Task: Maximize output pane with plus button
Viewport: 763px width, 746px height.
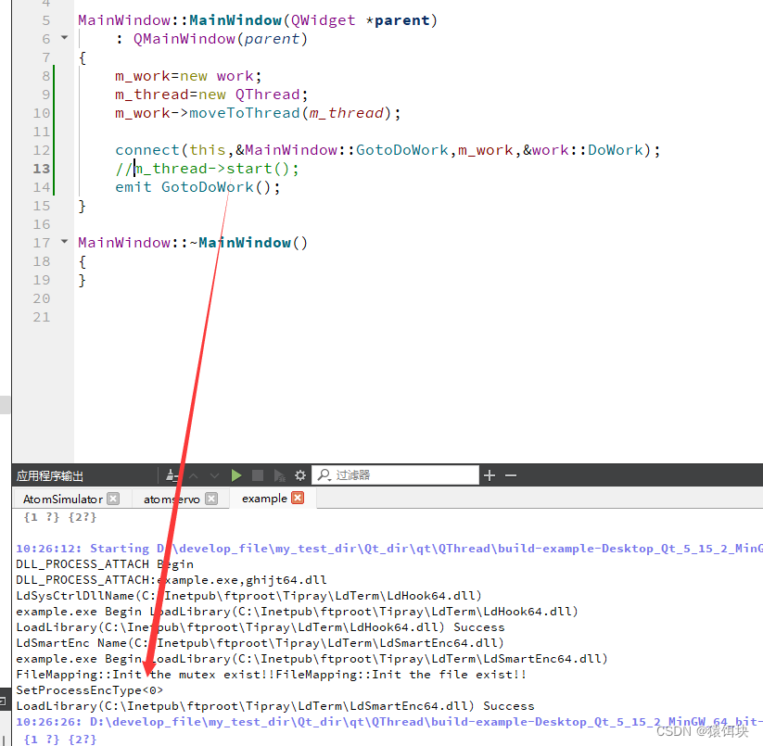Action: coord(490,474)
